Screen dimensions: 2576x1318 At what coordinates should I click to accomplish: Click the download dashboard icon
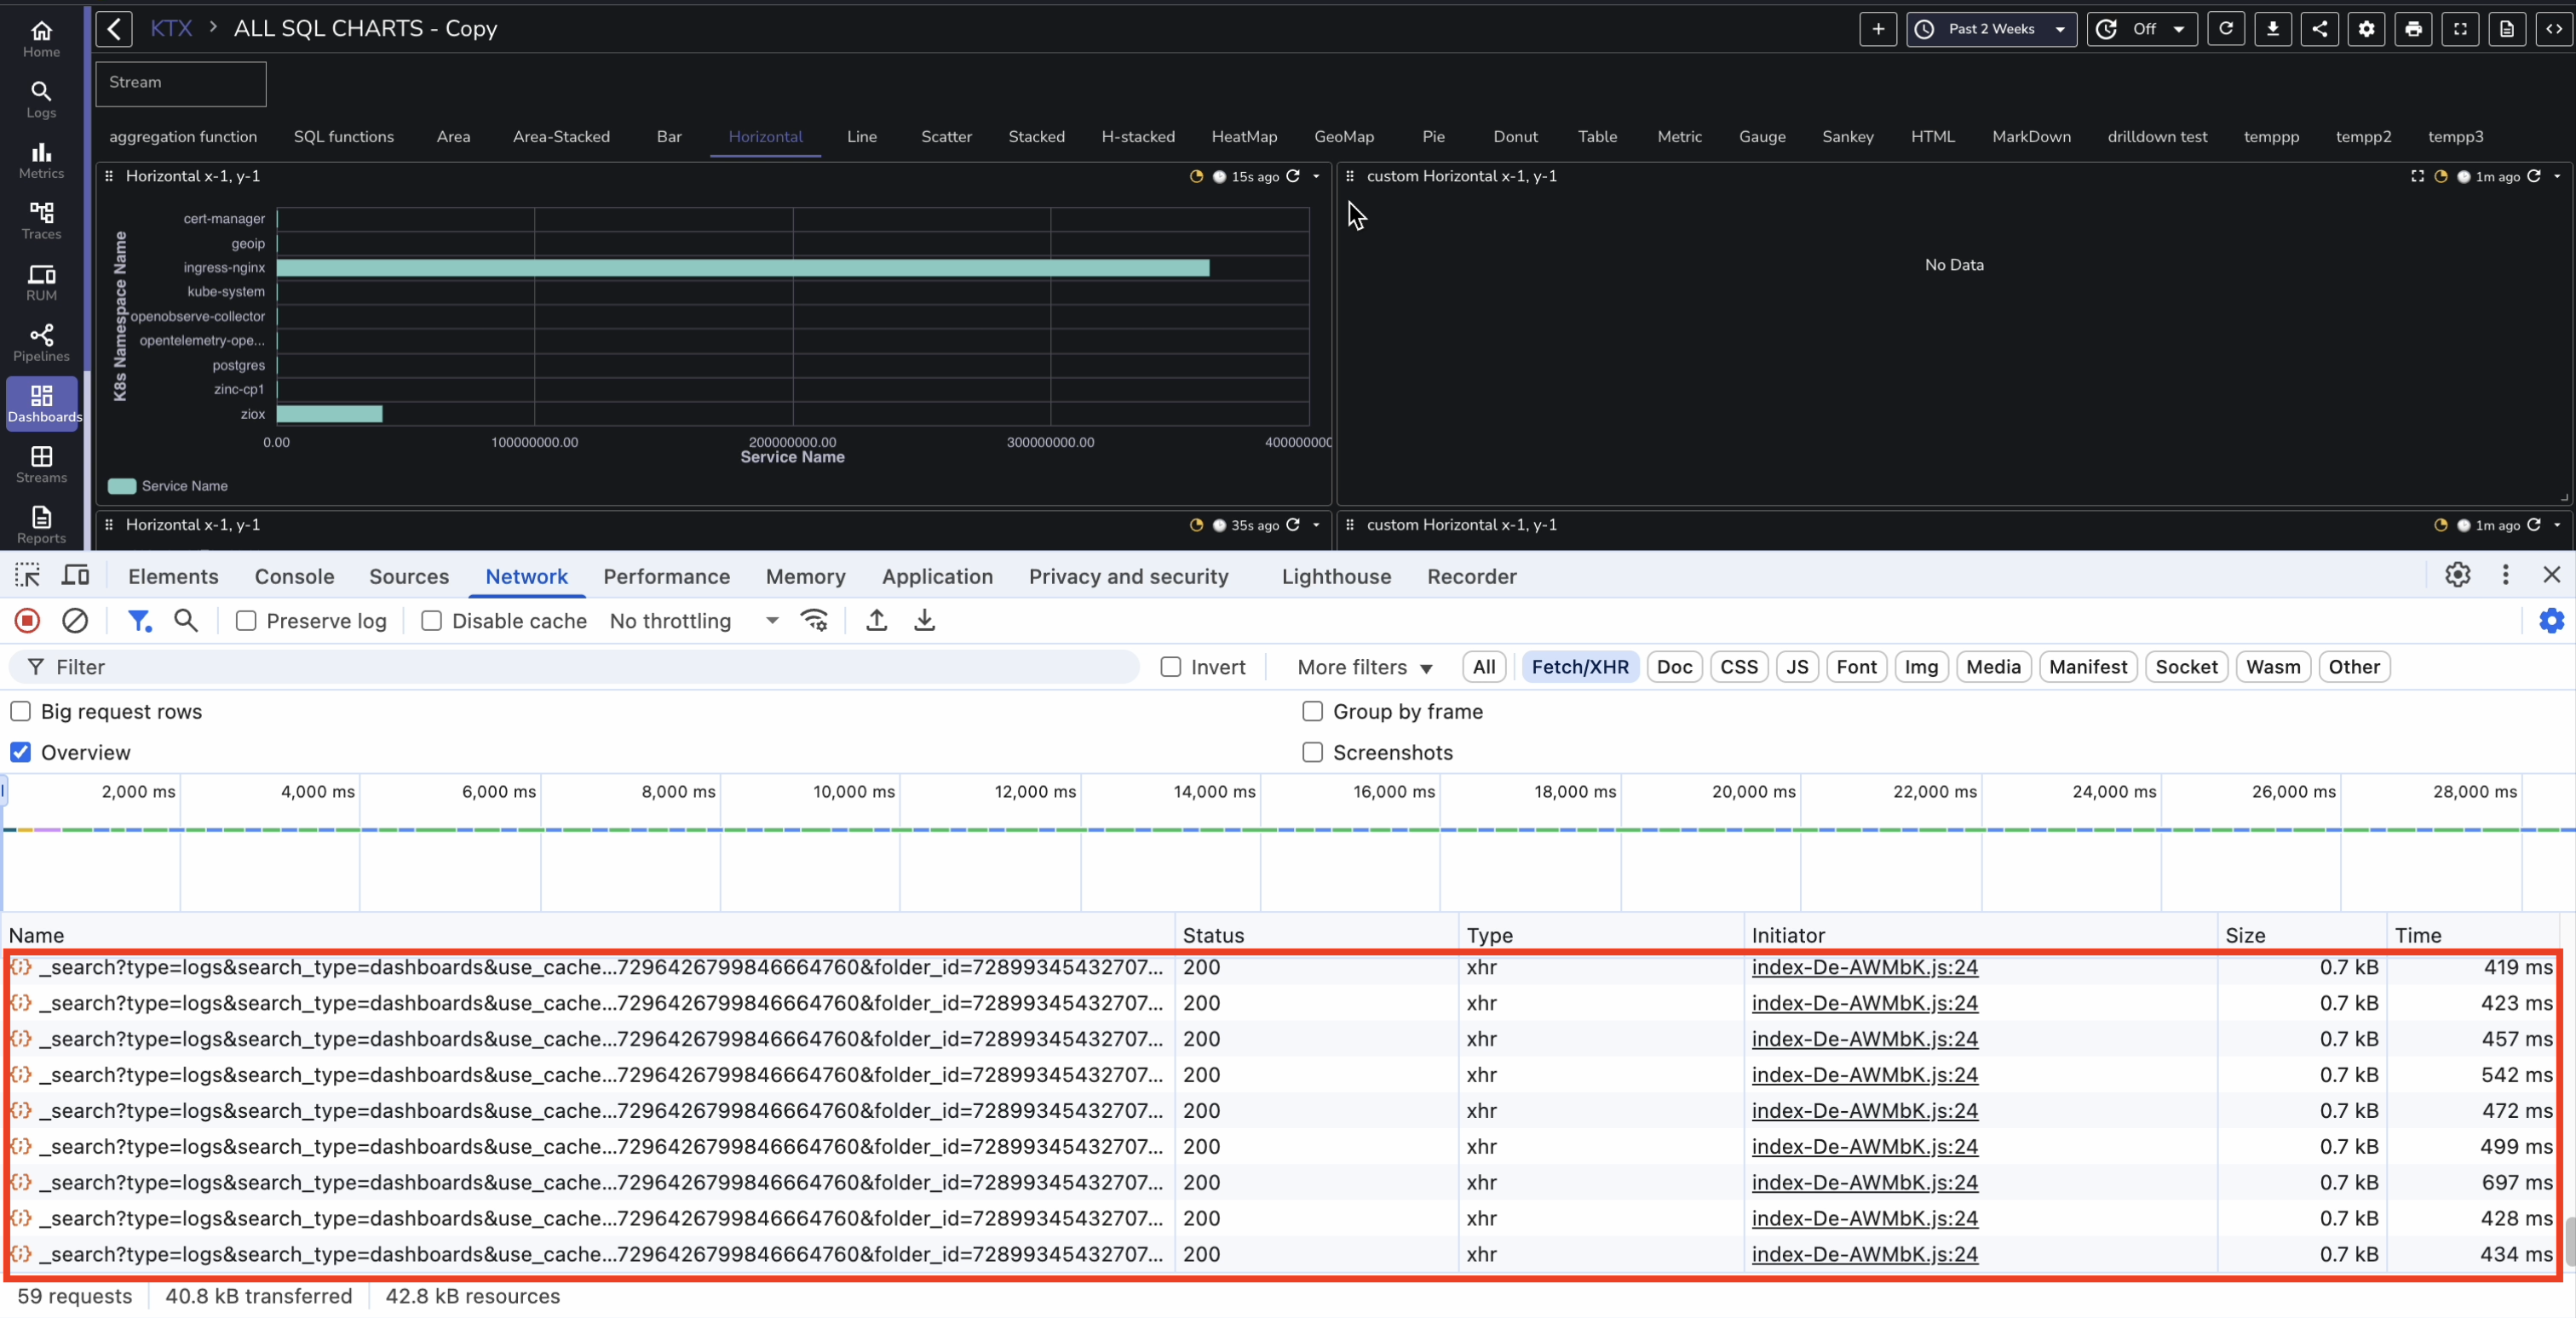[2272, 29]
